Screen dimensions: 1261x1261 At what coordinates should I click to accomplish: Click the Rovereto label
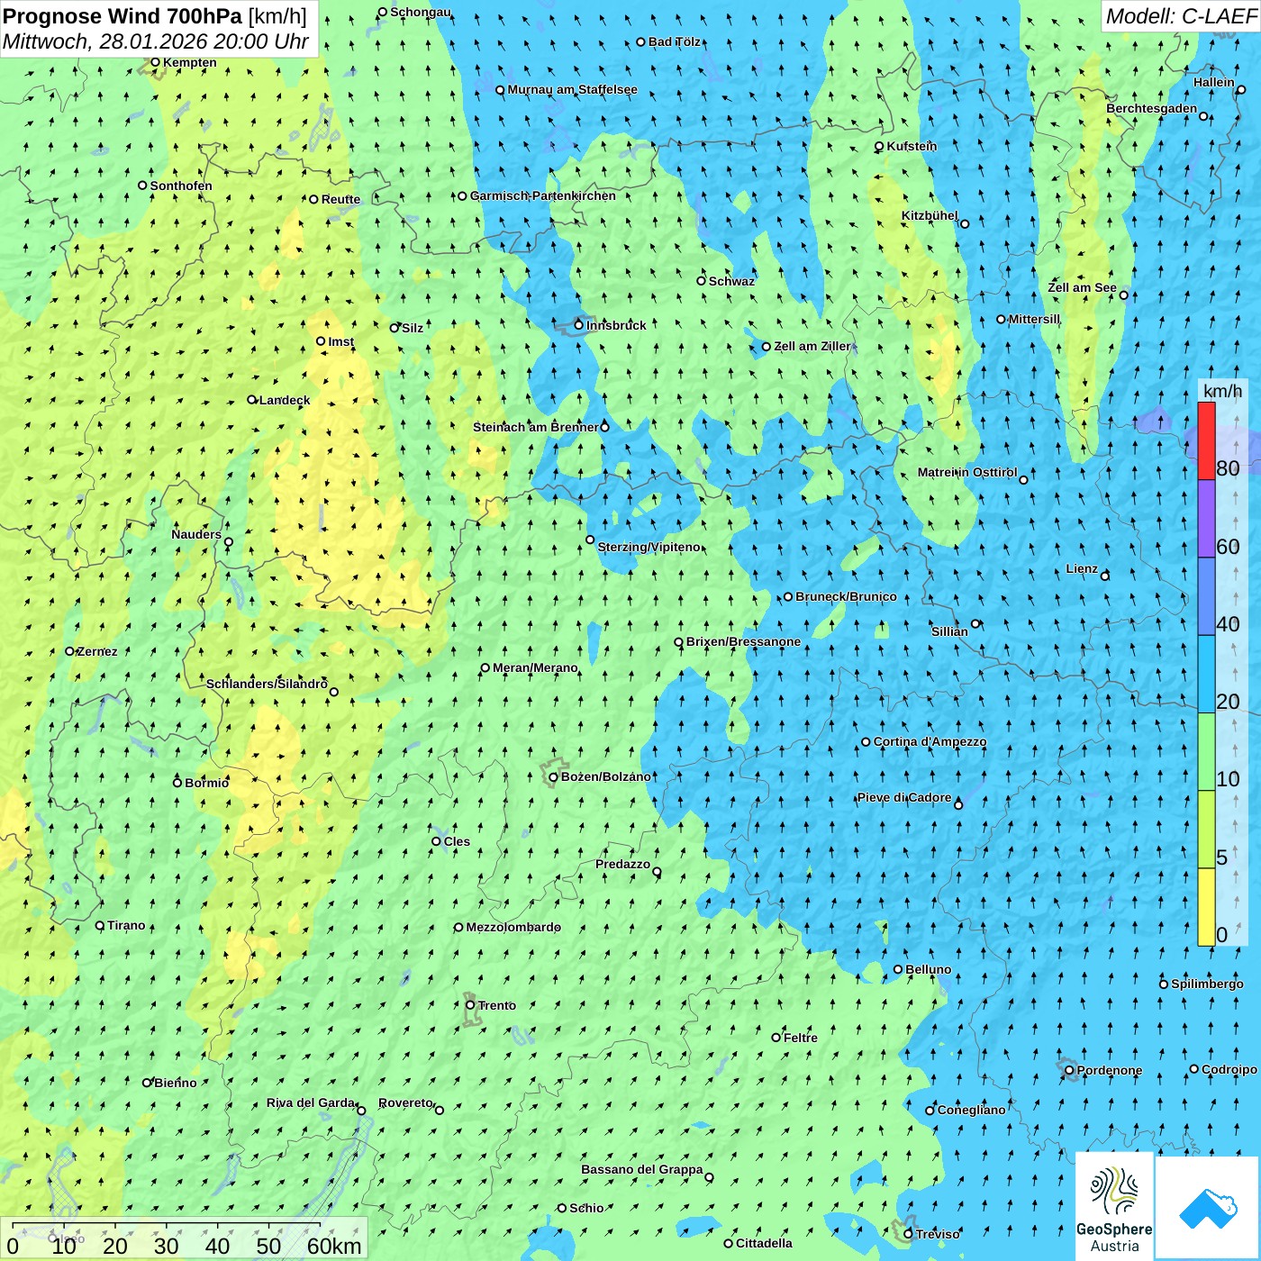tap(406, 1102)
